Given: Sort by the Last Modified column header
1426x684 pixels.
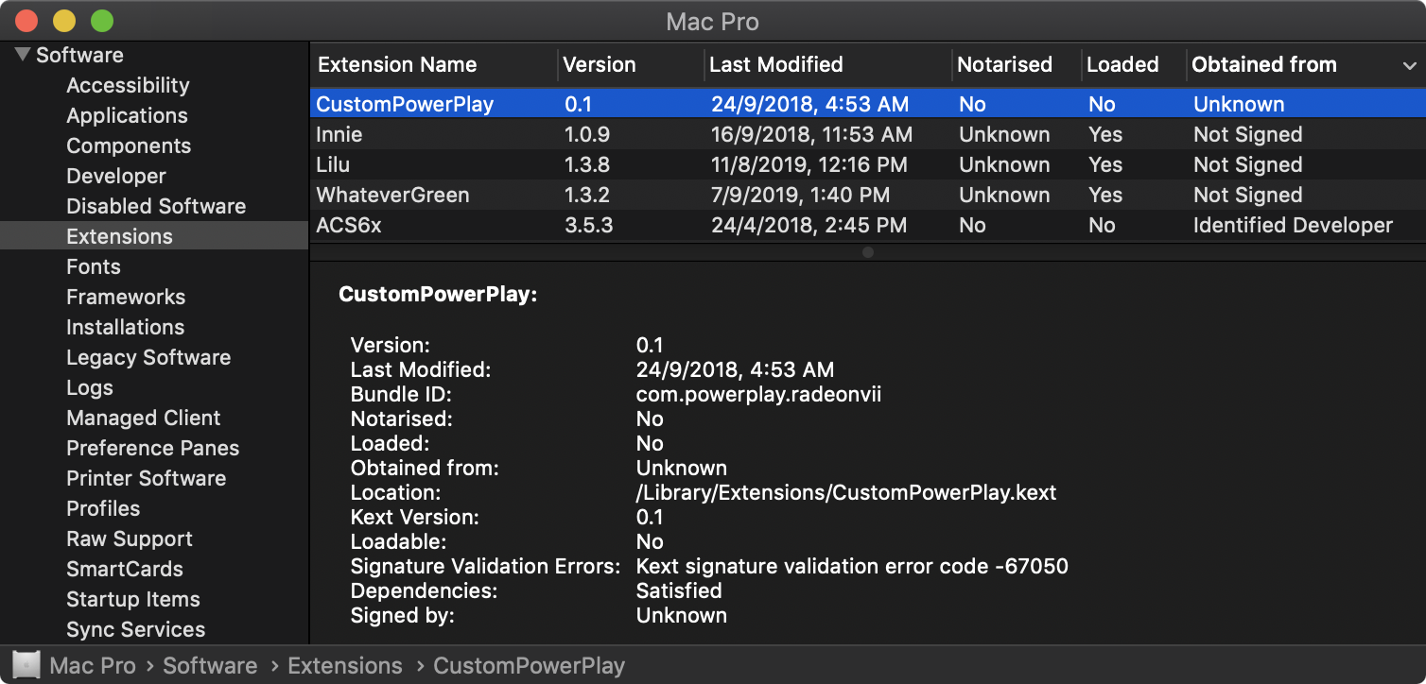Looking at the screenshot, I should pos(775,65).
